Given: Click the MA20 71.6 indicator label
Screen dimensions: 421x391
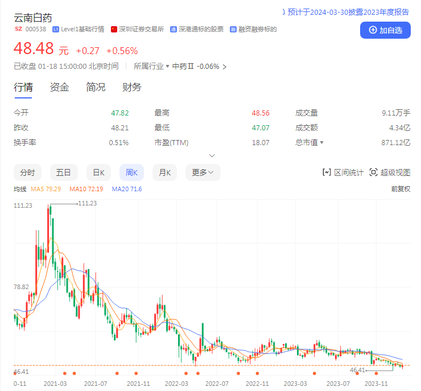Looking at the screenshot, I should tap(127, 189).
